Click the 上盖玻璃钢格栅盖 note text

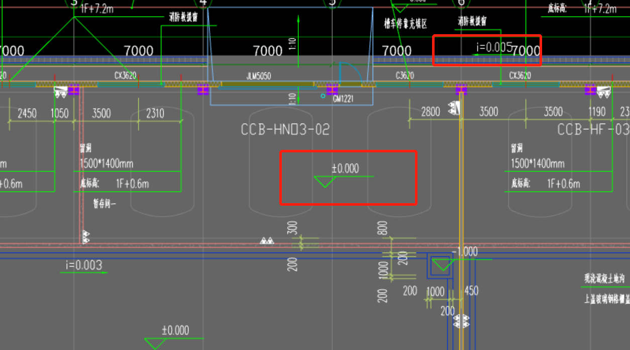[x=607, y=299]
